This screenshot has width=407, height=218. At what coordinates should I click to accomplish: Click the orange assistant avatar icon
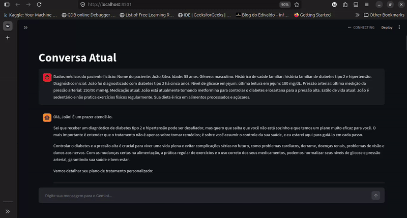[x=47, y=117]
